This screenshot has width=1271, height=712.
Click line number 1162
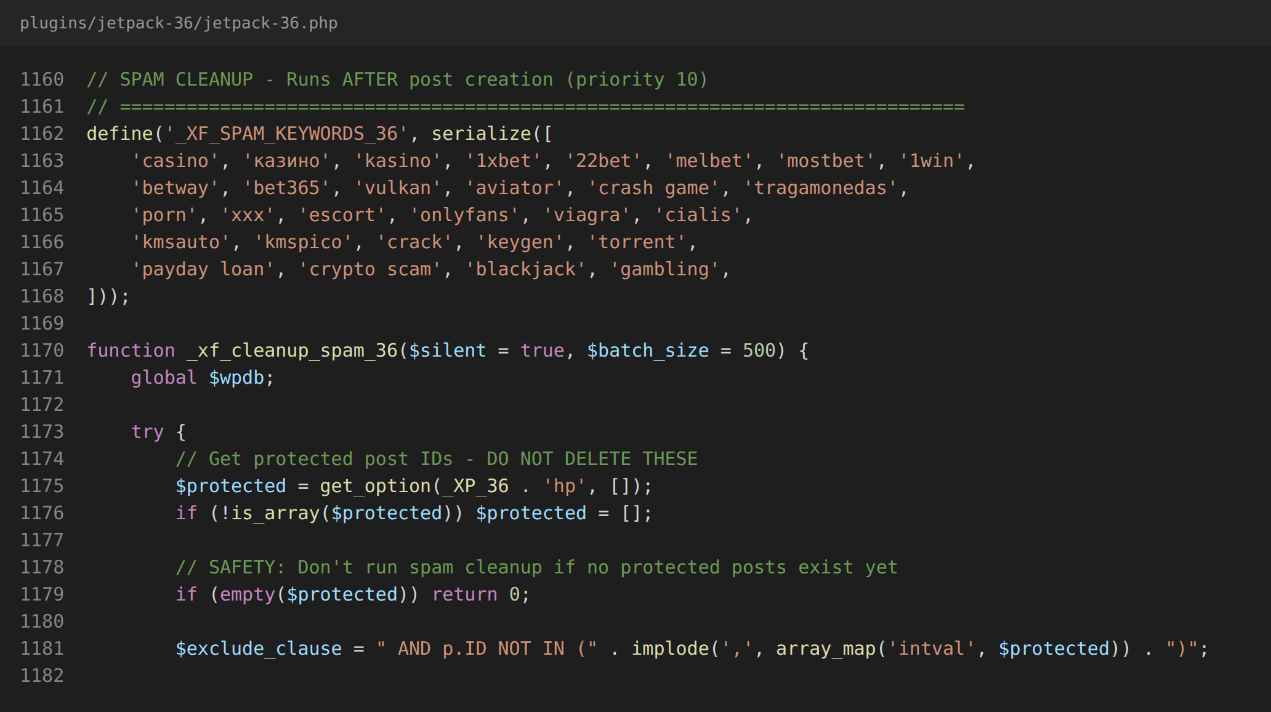pyautogui.click(x=42, y=134)
